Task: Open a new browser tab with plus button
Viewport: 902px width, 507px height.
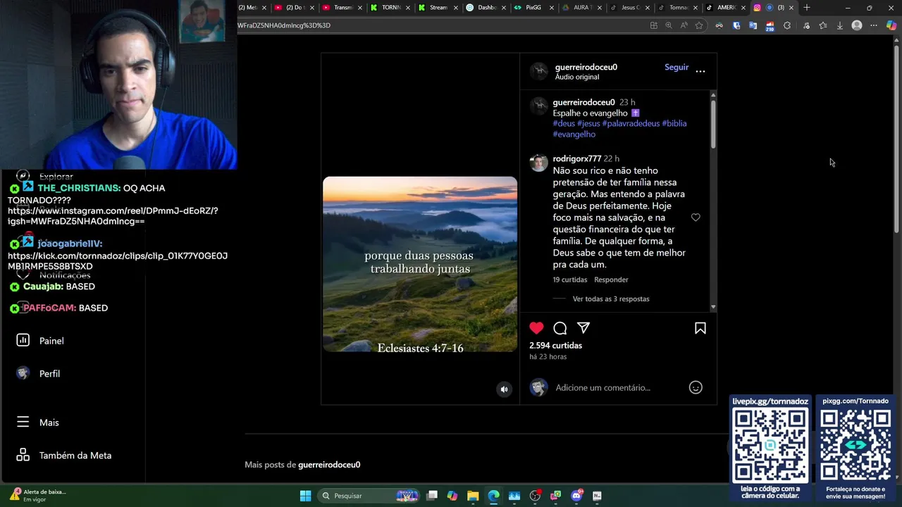Action: (807, 8)
